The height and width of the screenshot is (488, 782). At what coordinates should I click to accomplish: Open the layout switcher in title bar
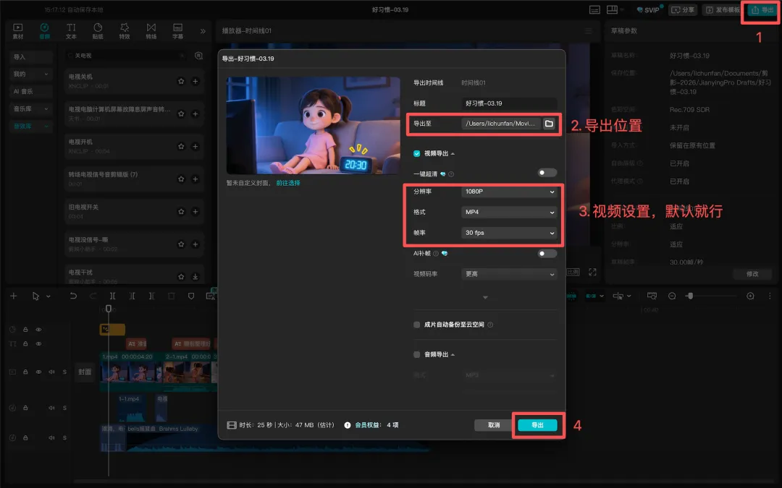[615, 10]
